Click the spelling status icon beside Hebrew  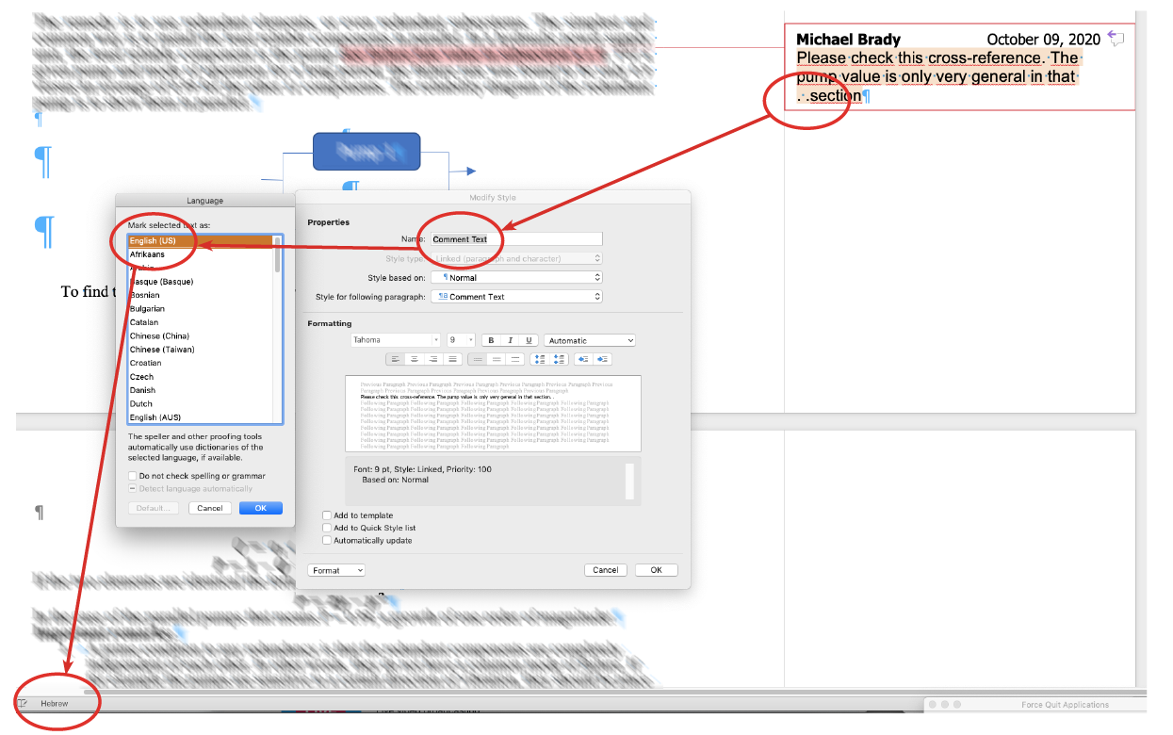point(22,704)
